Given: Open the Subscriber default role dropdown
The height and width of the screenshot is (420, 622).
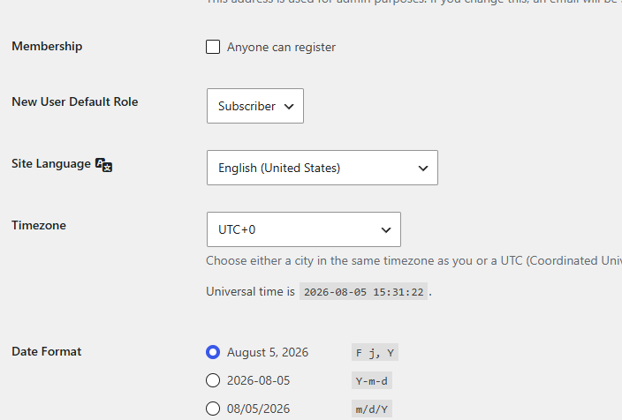Looking at the screenshot, I should click(255, 106).
